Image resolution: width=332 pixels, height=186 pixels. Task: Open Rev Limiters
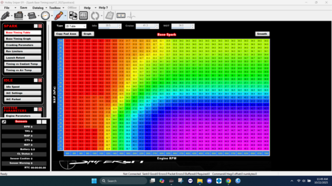22,51
